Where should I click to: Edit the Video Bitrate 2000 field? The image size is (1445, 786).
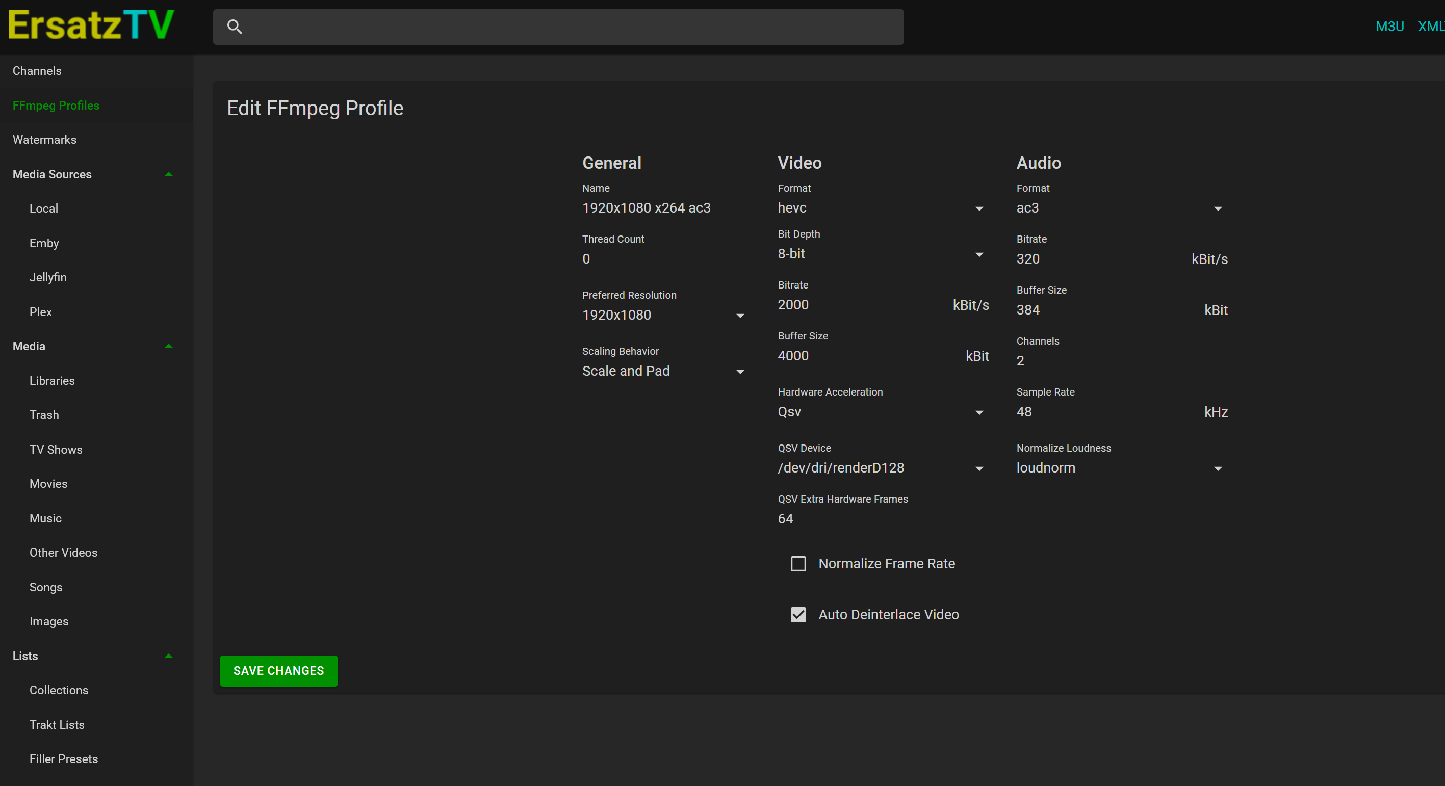tap(883, 305)
